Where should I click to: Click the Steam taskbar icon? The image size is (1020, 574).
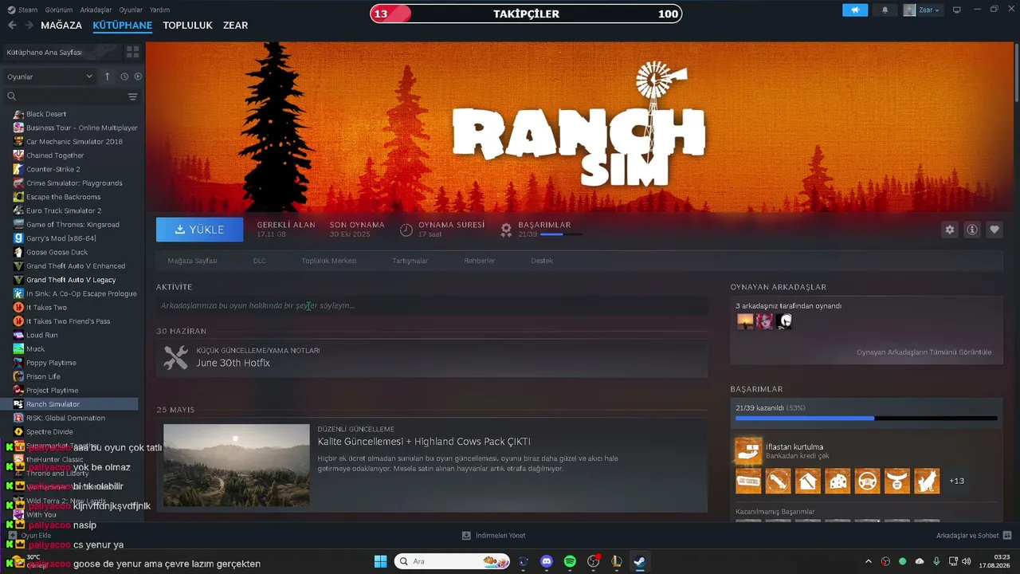pyautogui.click(x=639, y=561)
